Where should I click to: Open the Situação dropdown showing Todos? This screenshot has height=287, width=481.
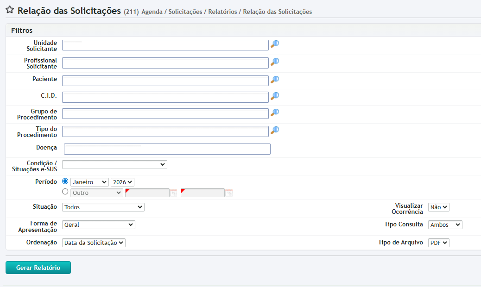click(103, 207)
